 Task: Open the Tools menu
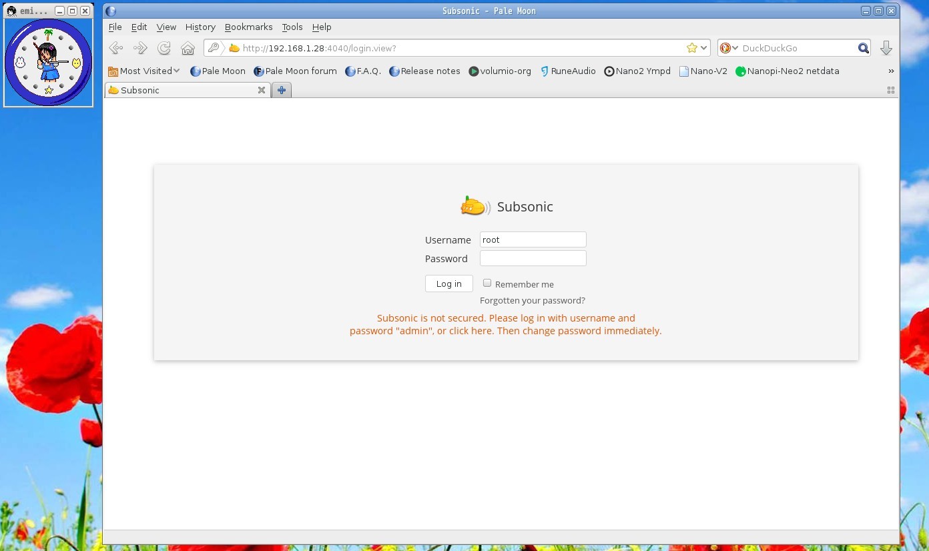pyautogui.click(x=292, y=27)
